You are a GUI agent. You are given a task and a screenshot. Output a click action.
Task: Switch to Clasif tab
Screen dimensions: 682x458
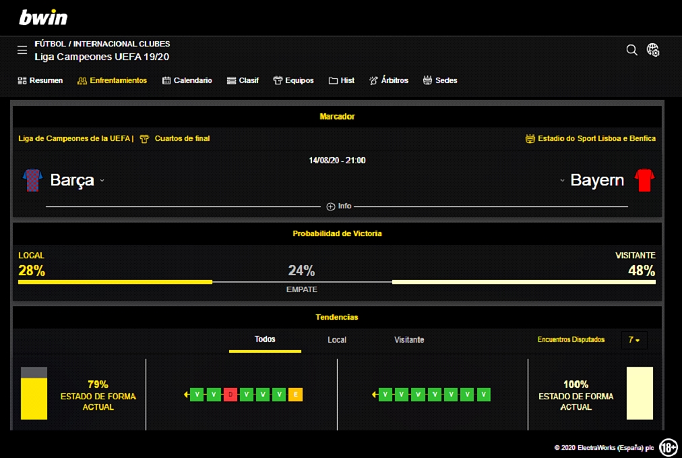[x=243, y=80]
